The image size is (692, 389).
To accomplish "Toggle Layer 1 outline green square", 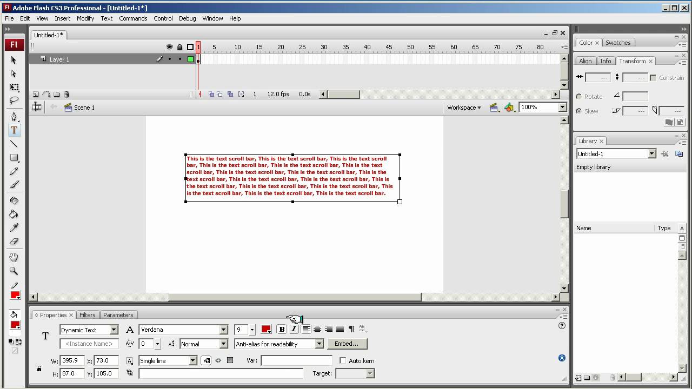I will 190,59.
